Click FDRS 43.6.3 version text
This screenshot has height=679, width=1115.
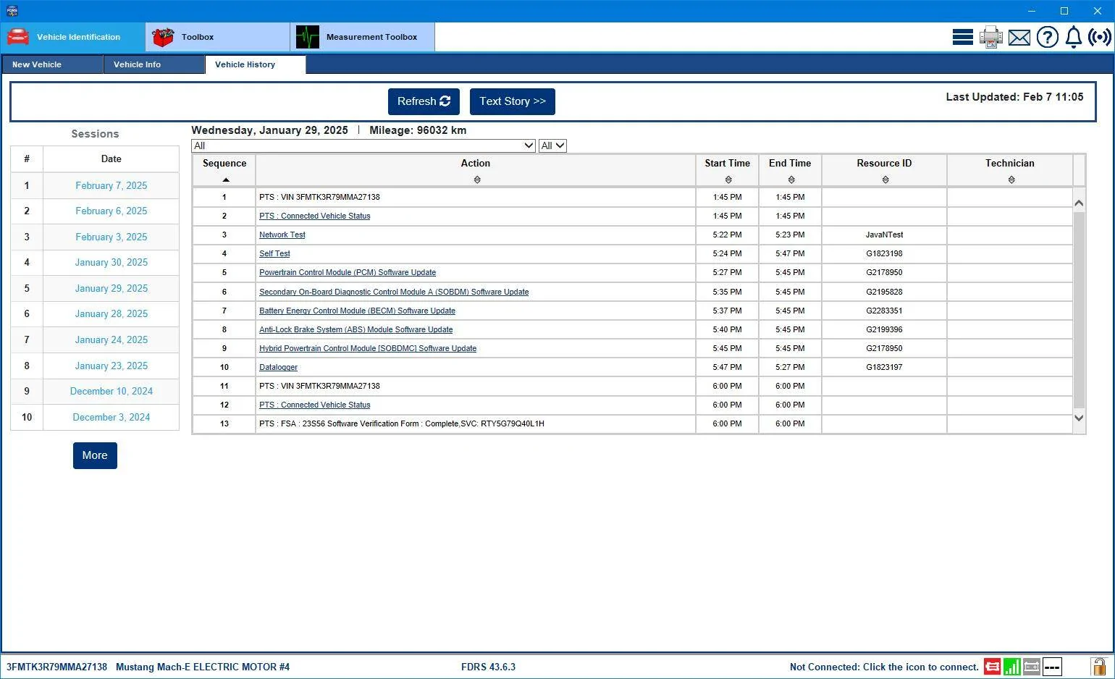tap(488, 667)
